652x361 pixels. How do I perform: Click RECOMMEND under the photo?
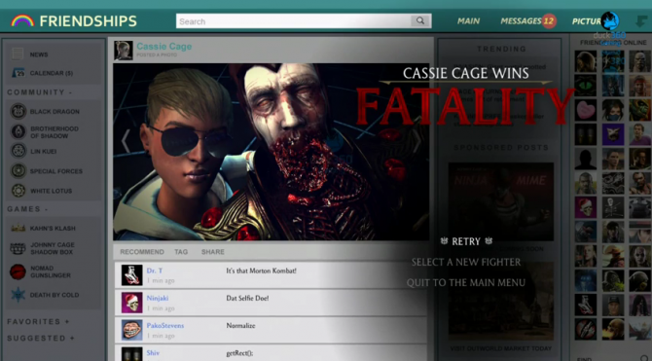142,252
